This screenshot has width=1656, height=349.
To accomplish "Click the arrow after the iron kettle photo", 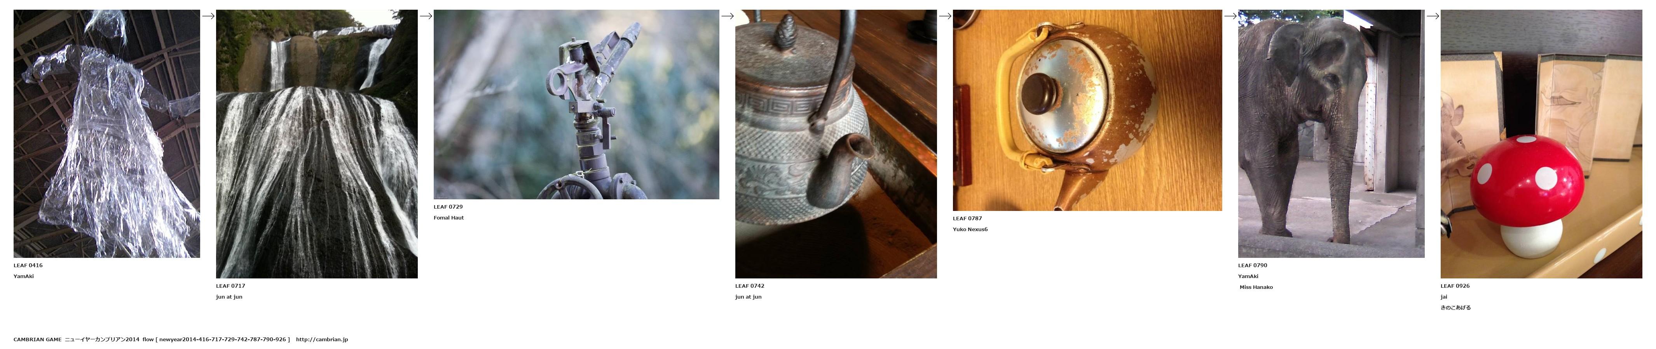I will tap(945, 16).
